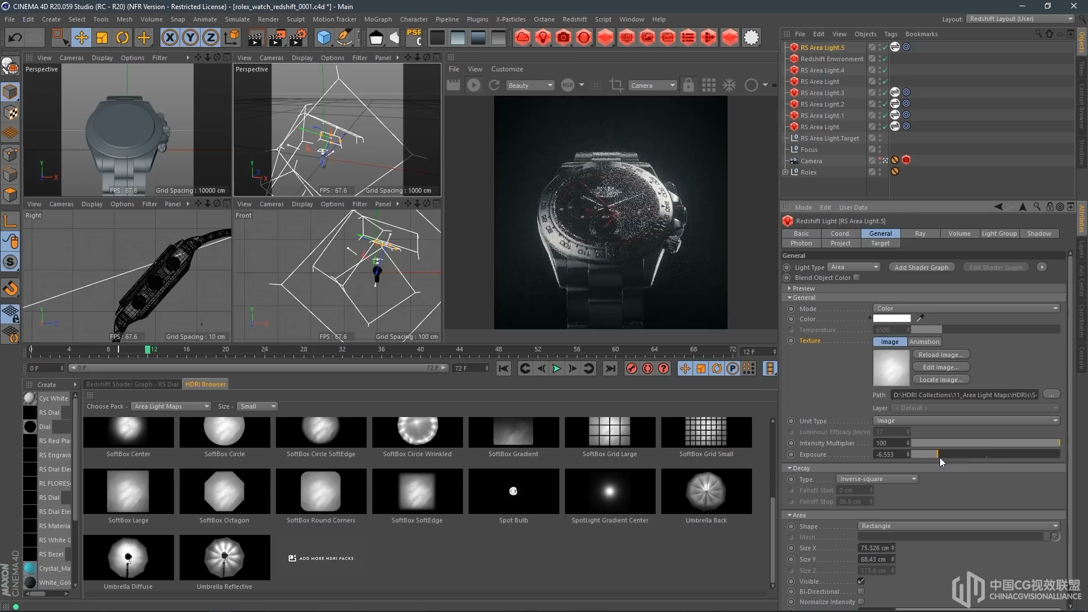1088x612 pixels.
Task: Enable Normalize Intensity checkbox
Action: (861, 602)
